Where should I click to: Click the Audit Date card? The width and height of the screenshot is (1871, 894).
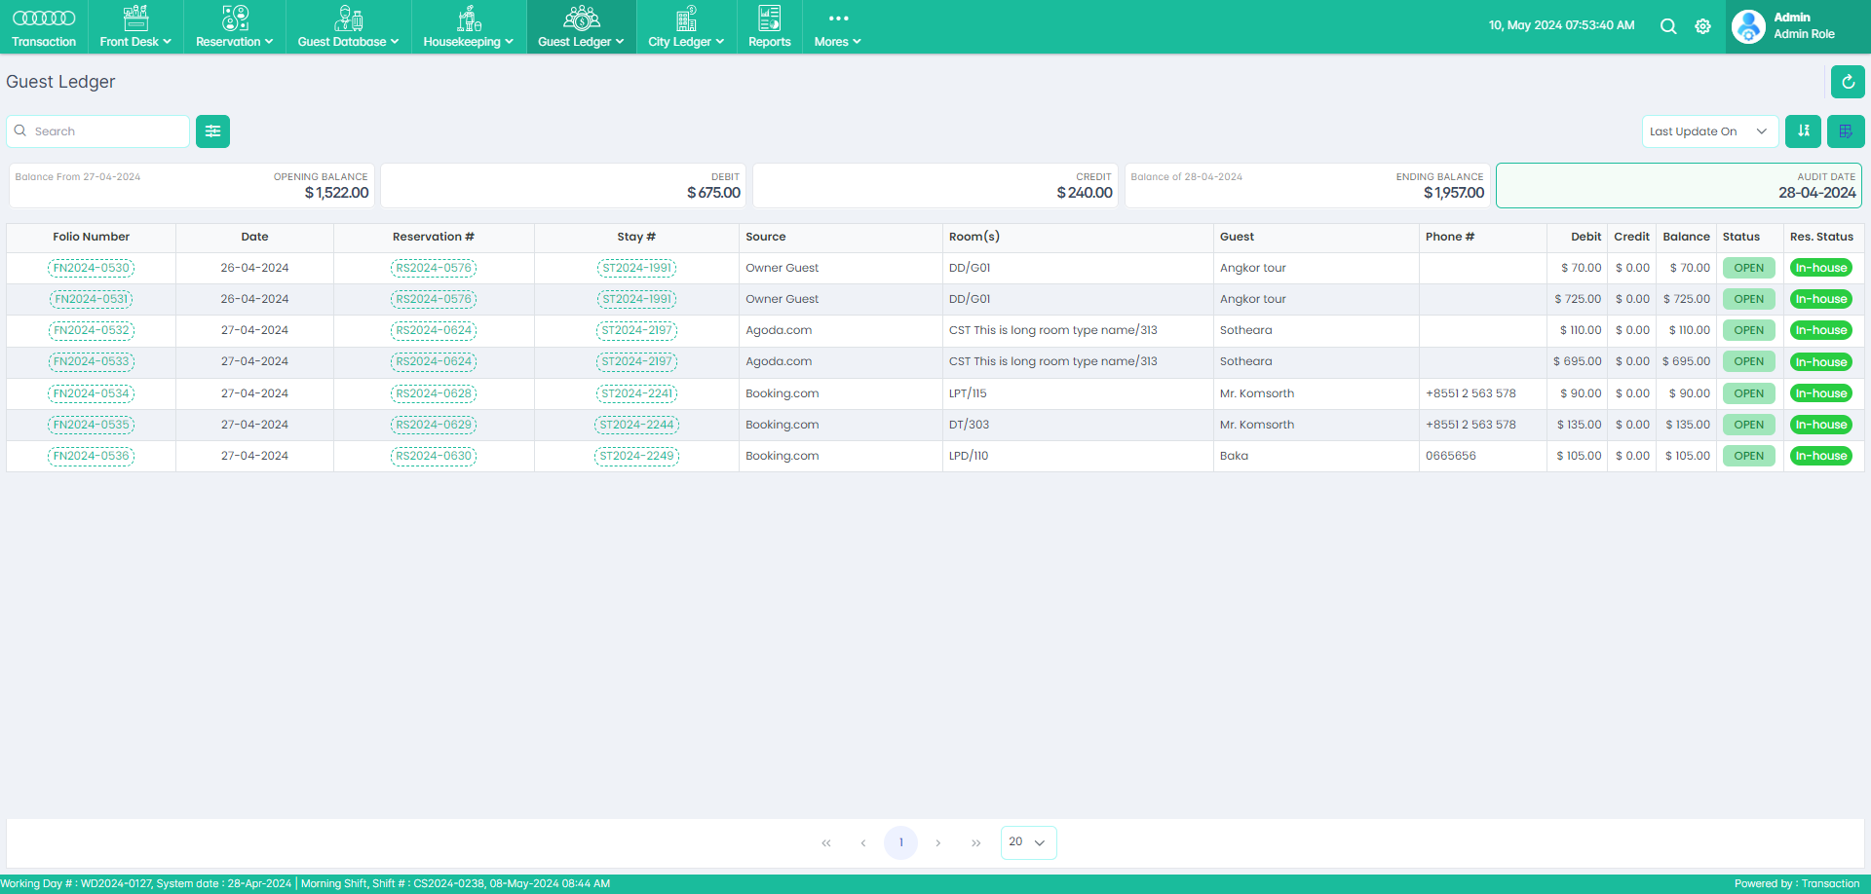pyautogui.click(x=1679, y=185)
